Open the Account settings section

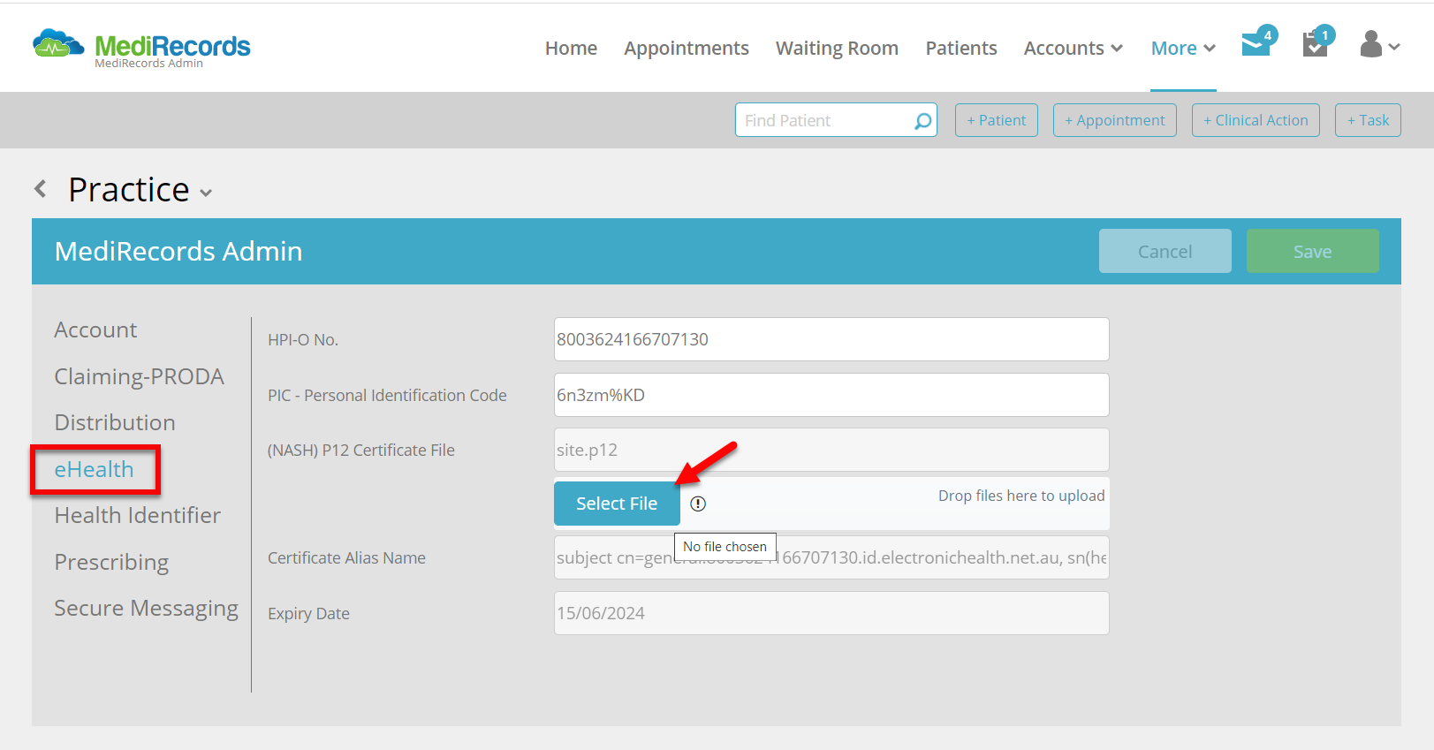95,330
